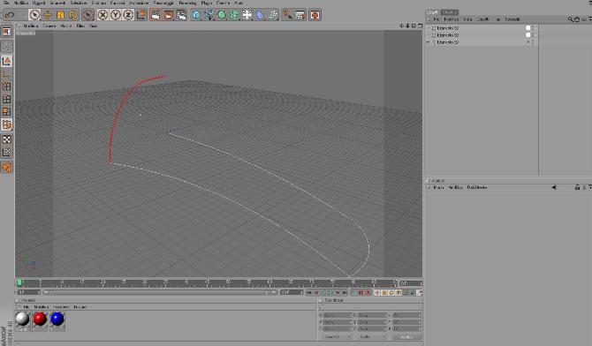Click the Attribute Manager back arrow
This screenshot has width=592, height=346.
pyautogui.click(x=554, y=187)
